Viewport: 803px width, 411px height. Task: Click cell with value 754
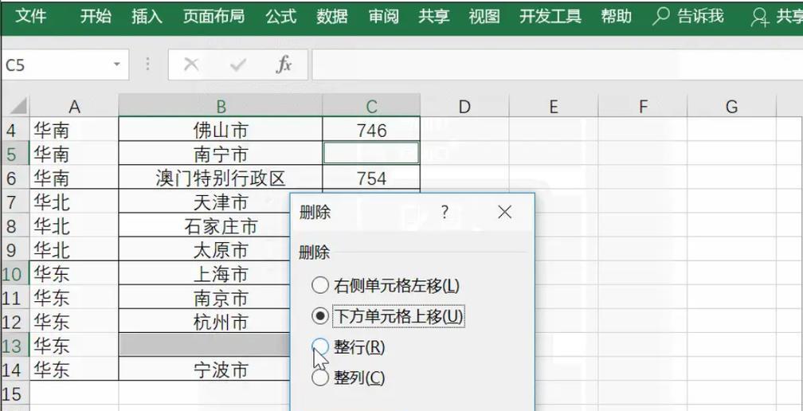pyautogui.click(x=371, y=178)
